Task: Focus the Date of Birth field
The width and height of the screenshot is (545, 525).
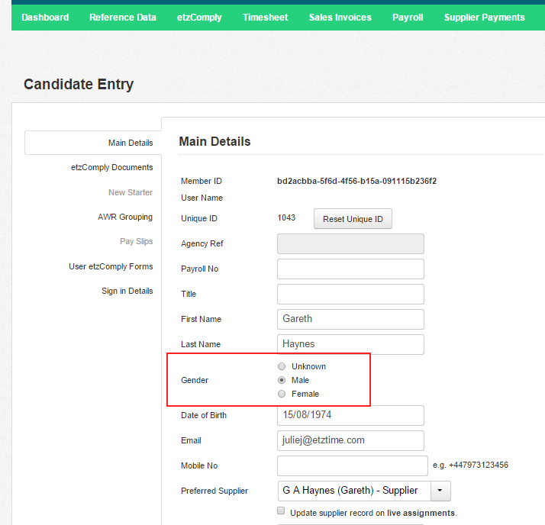Action: [x=350, y=415]
